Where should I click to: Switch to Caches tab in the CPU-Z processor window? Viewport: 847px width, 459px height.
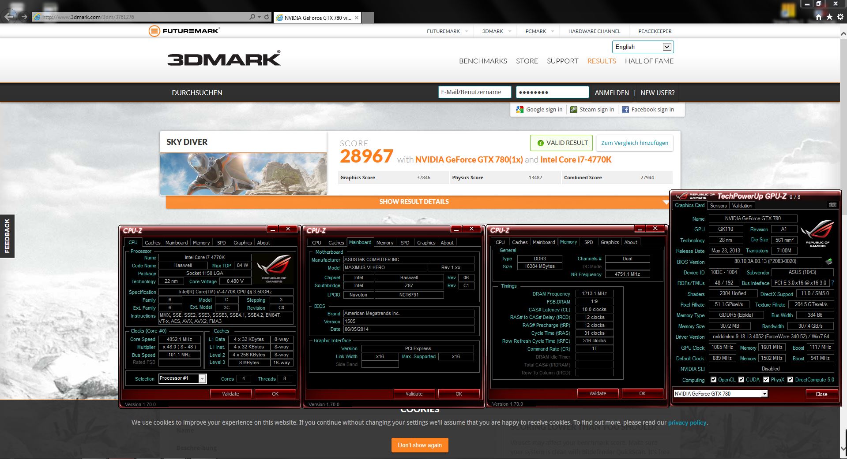click(153, 243)
